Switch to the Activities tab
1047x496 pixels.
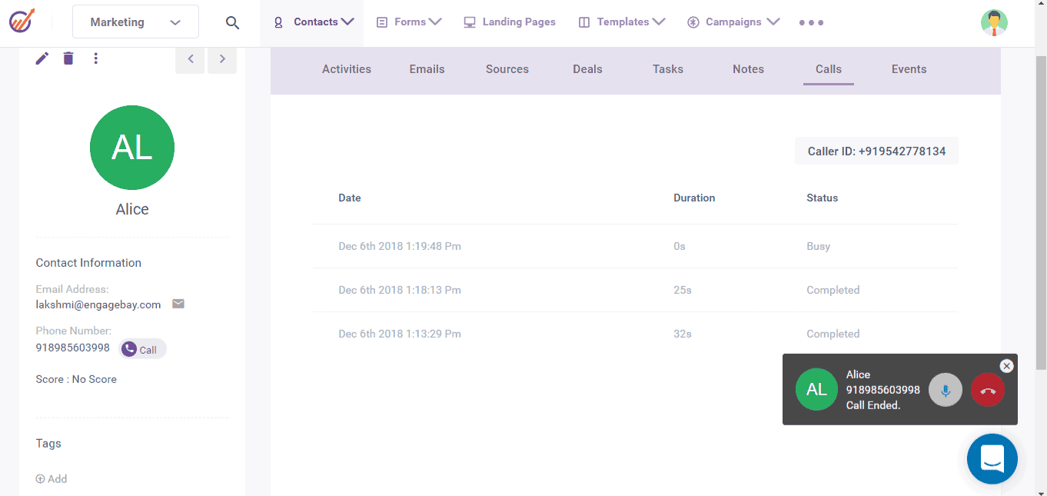pos(346,69)
